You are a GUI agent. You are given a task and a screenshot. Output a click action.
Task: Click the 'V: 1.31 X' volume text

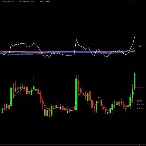pos(140,105)
